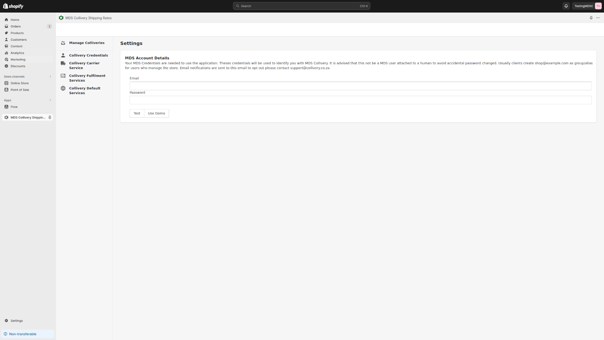This screenshot has height=340, width=604.
Task: Open Collivery Carrier Service
Action: pos(84,66)
